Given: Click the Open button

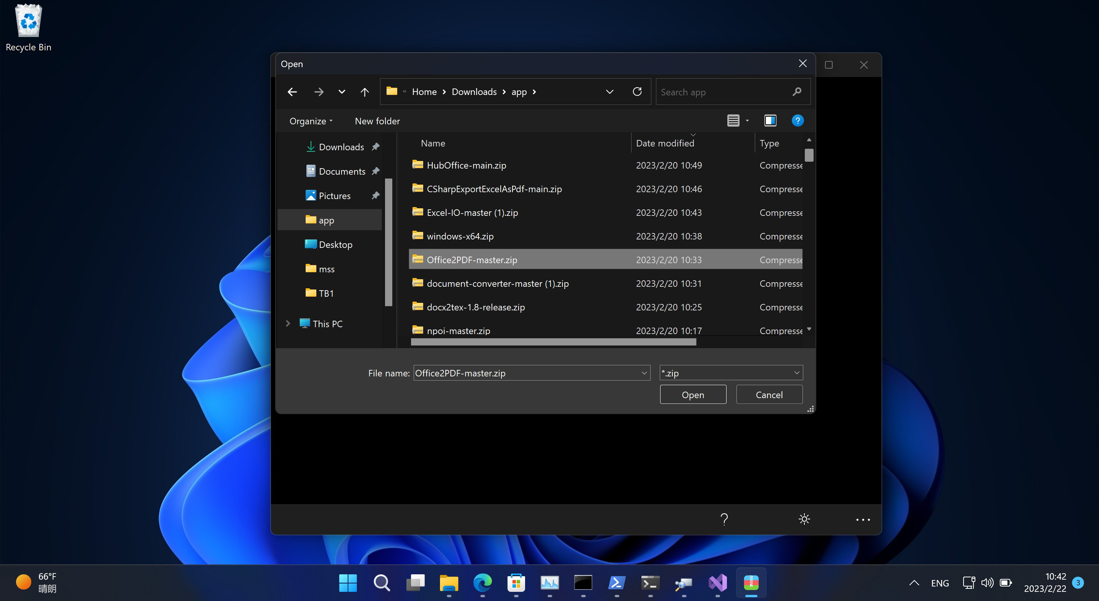Looking at the screenshot, I should (693, 394).
